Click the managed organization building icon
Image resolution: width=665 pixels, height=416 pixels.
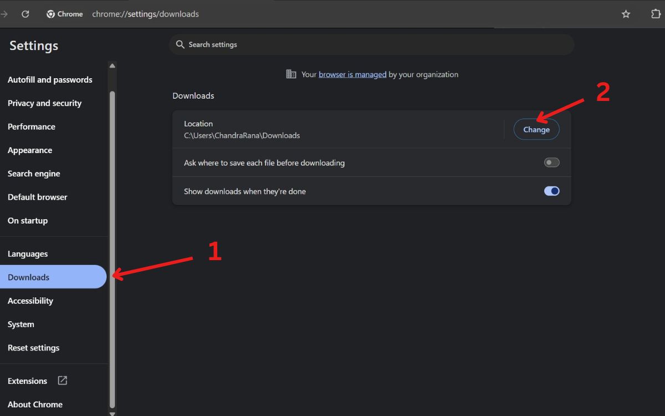point(291,74)
